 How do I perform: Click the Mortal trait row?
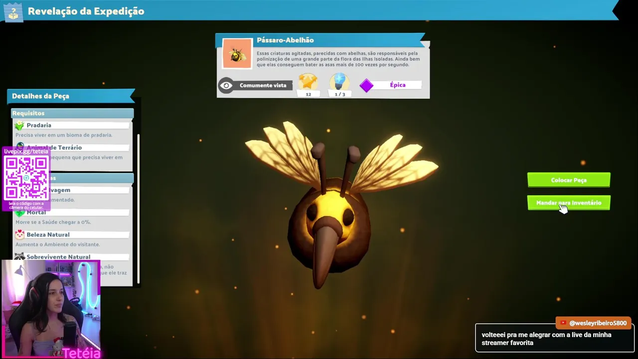(x=72, y=212)
